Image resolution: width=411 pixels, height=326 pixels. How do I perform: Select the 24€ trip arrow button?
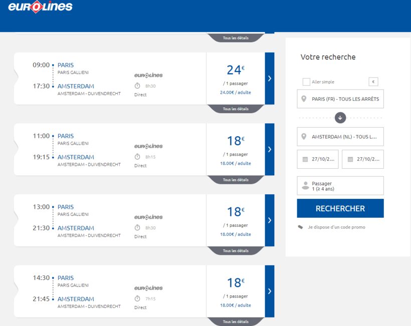(x=270, y=78)
